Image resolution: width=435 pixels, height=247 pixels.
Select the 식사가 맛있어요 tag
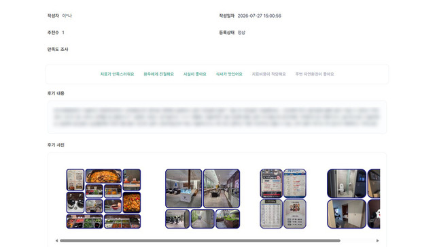pos(229,74)
